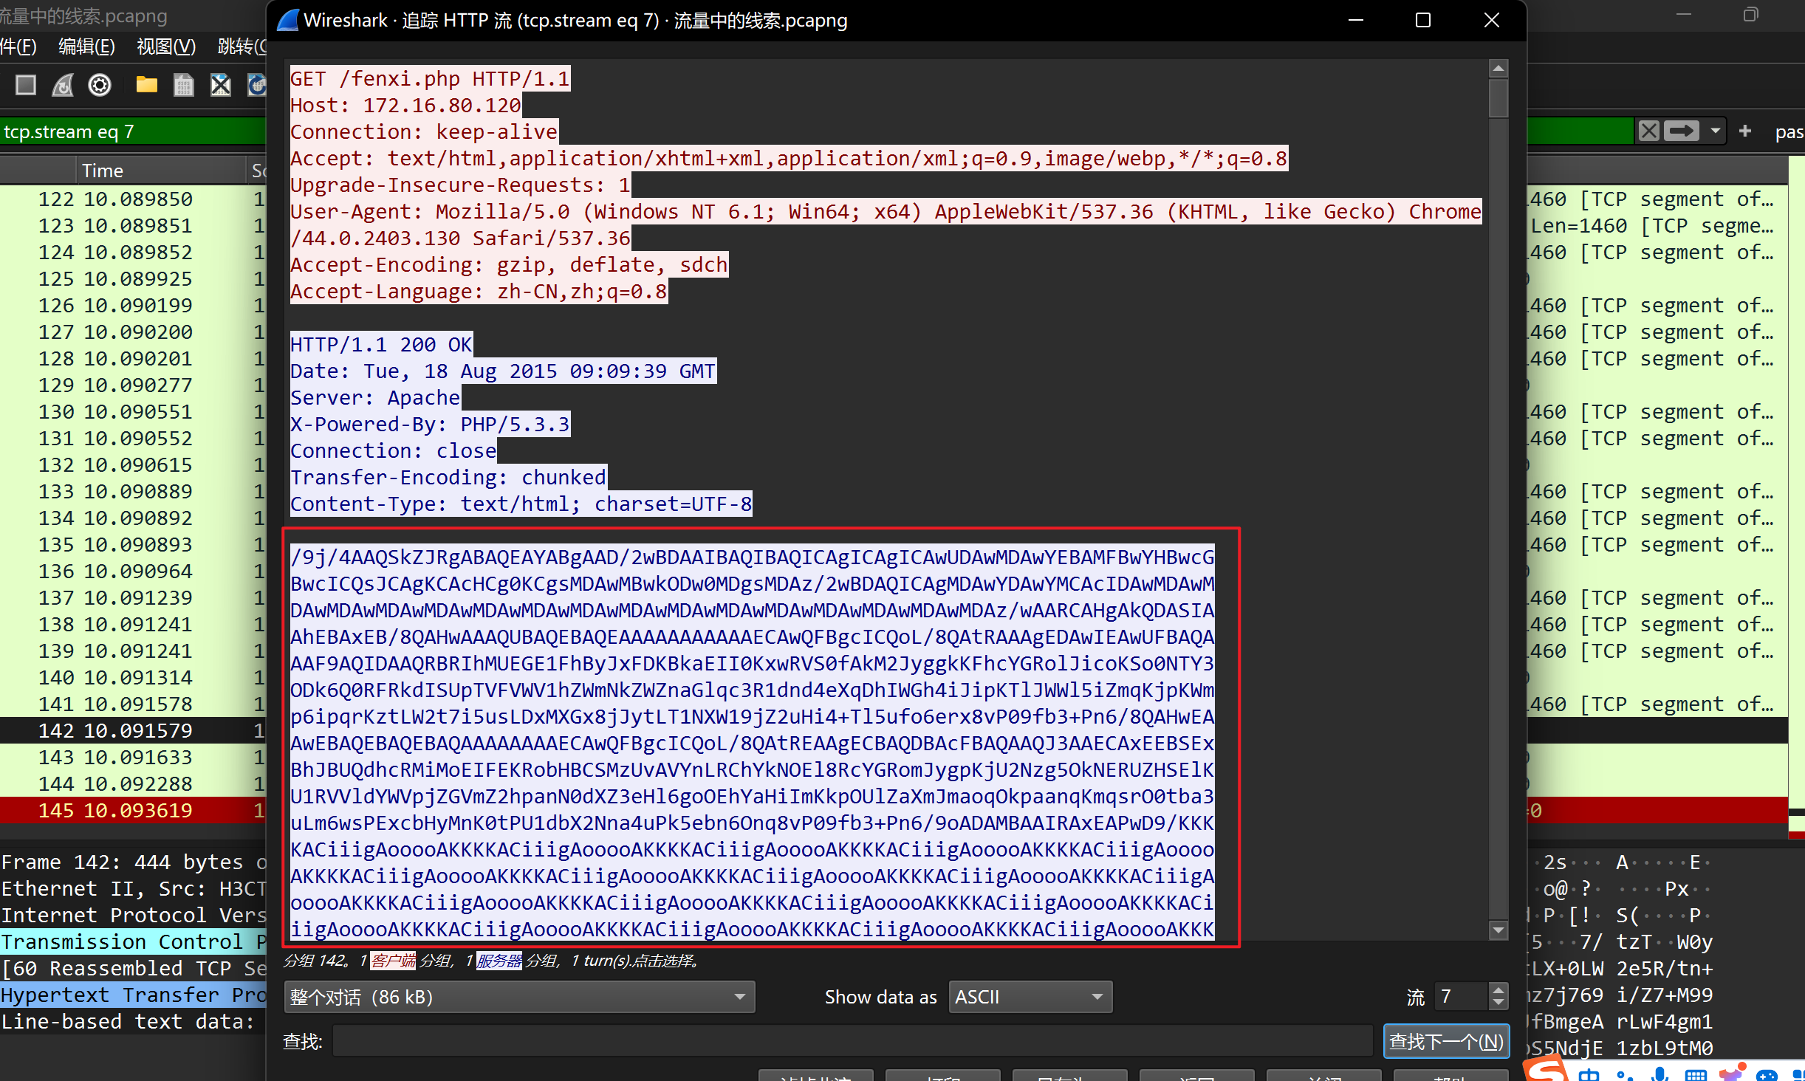Decrease the stream number with the down arrow
The image size is (1805, 1081).
coord(1498,1003)
